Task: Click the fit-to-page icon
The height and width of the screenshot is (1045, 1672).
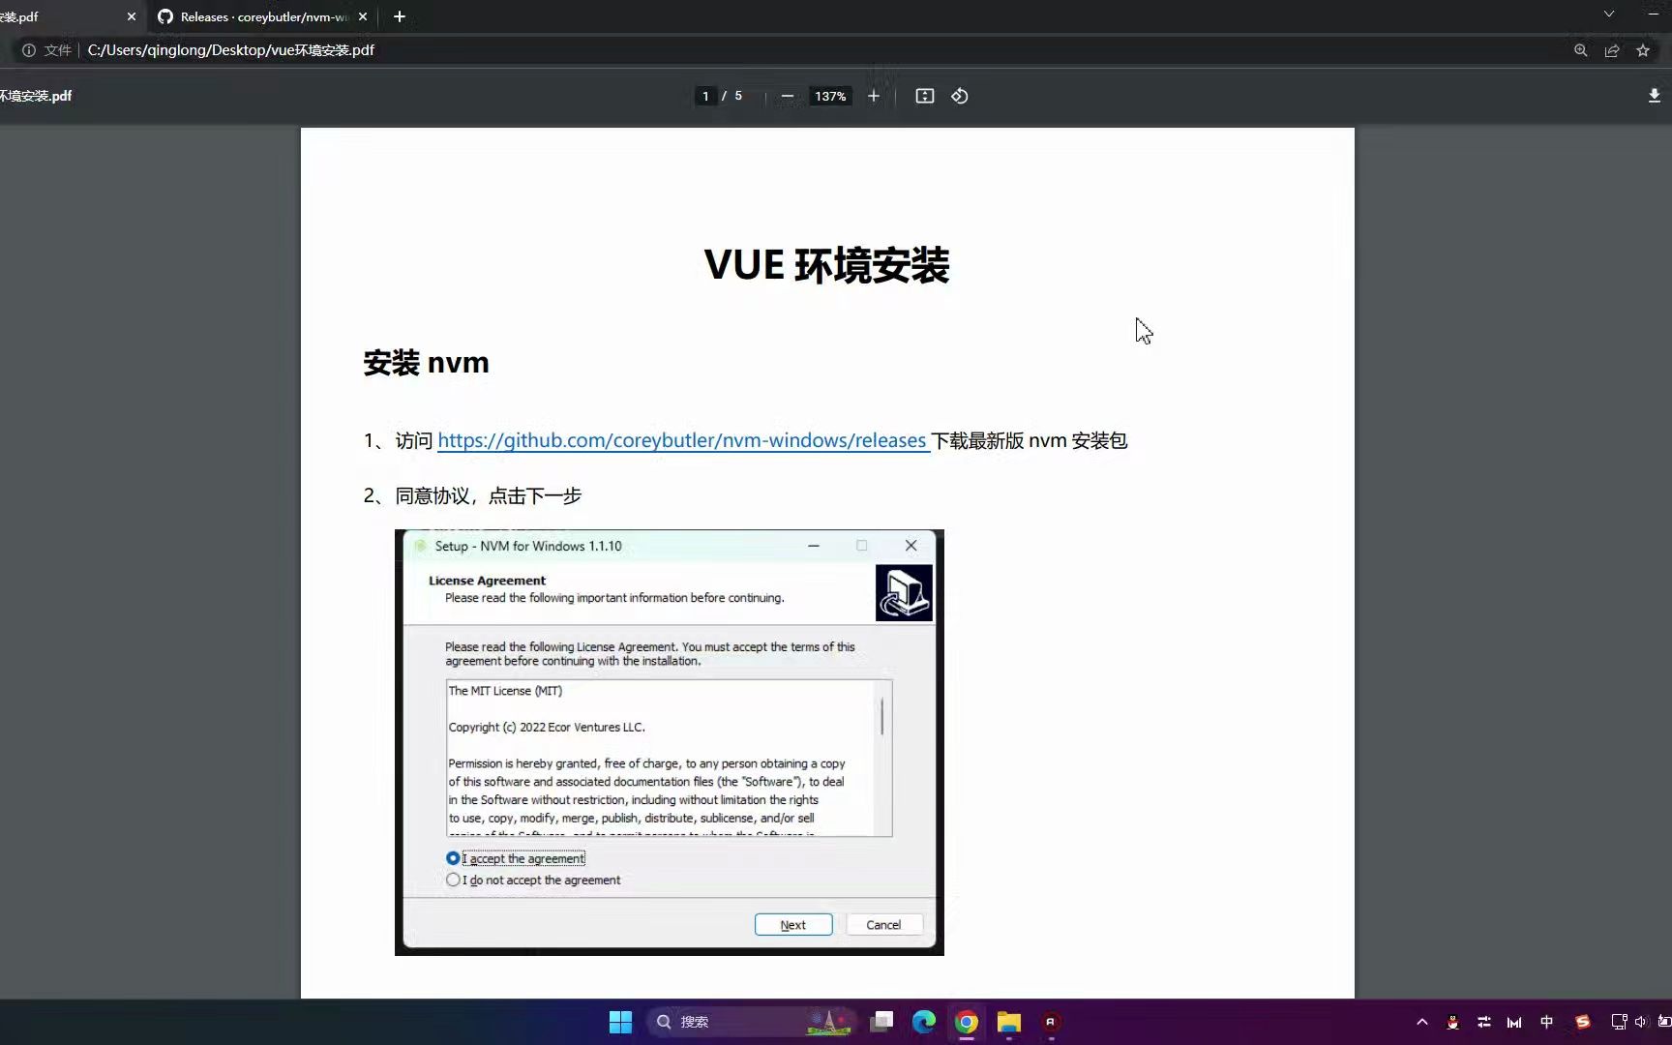Action: click(x=924, y=96)
